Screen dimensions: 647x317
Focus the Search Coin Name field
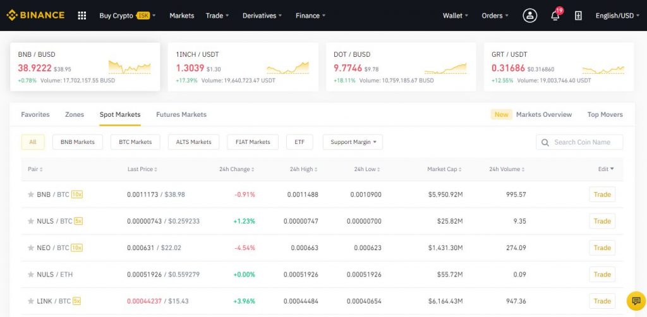pos(579,142)
